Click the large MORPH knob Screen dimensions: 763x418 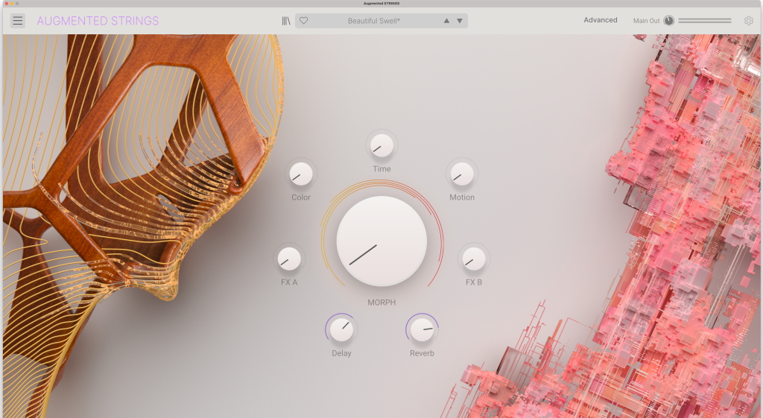[381, 241]
